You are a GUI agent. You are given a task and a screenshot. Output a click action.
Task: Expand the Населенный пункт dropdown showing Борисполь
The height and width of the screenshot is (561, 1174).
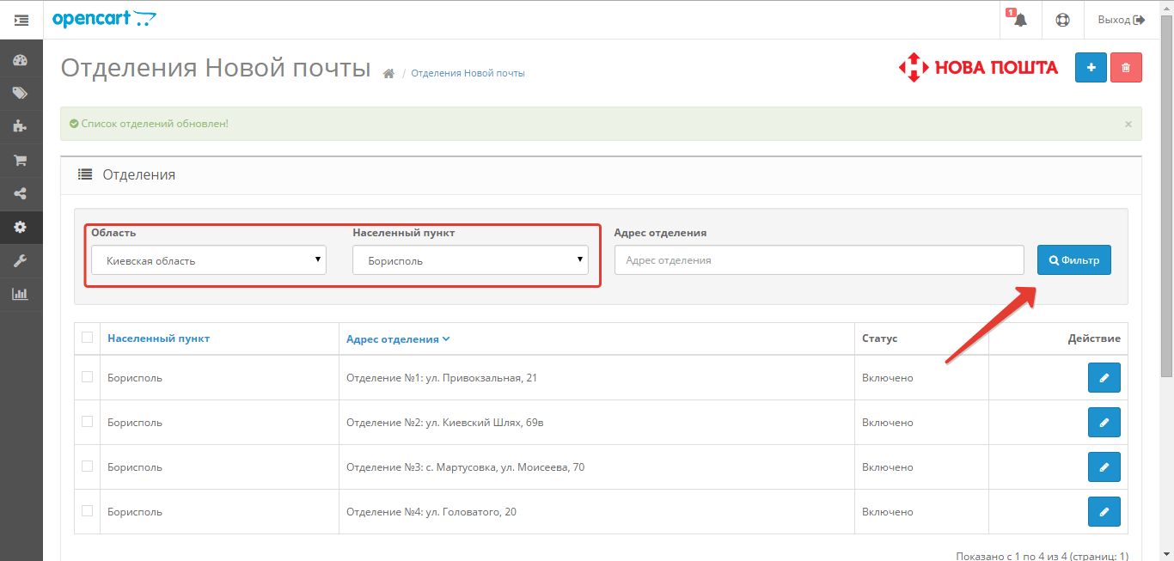click(470, 260)
